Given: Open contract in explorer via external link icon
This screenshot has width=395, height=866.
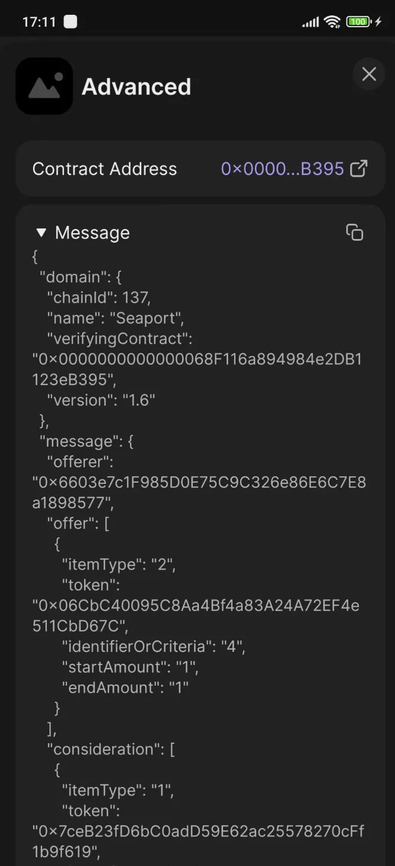Looking at the screenshot, I should coord(359,169).
